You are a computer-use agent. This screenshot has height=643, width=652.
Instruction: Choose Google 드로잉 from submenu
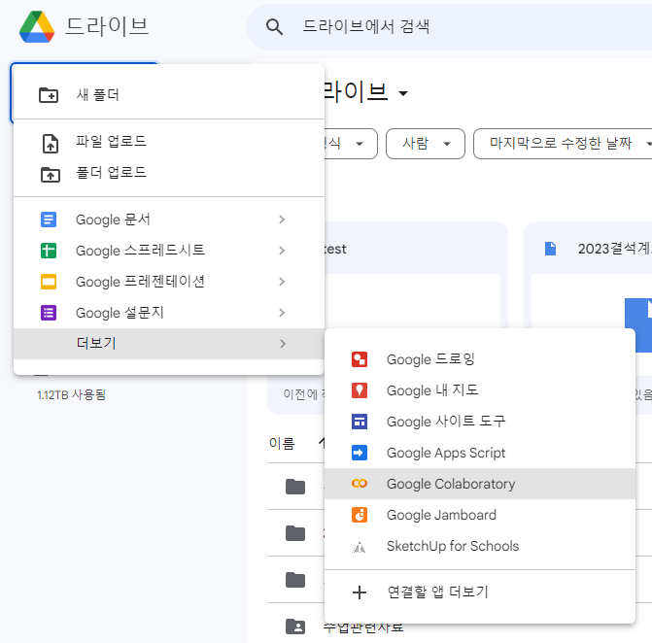click(x=480, y=359)
